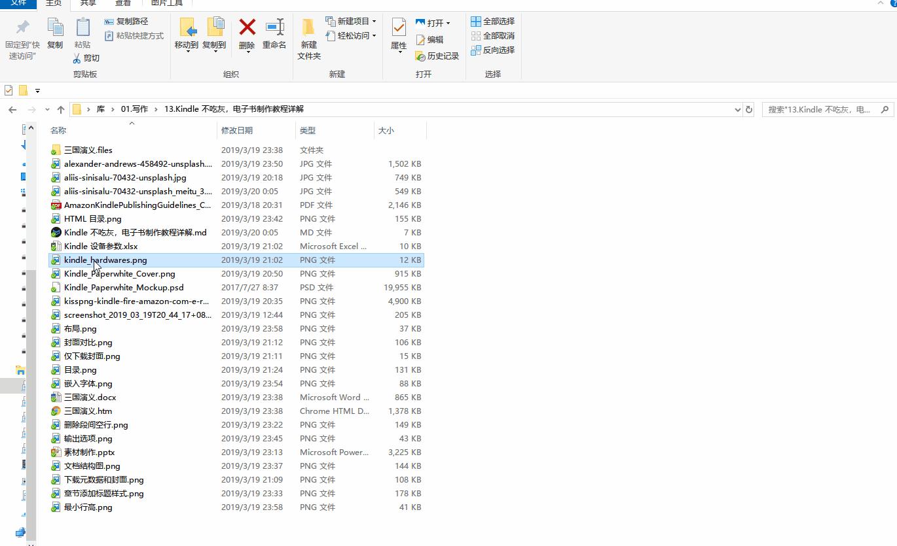Sort files by the 大小 column
This screenshot has width=897, height=546.
point(400,131)
